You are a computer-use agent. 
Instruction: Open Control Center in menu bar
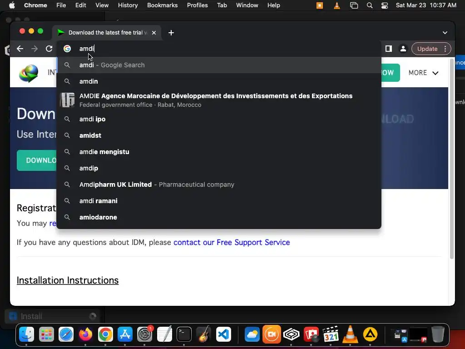[x=385, y=5]
